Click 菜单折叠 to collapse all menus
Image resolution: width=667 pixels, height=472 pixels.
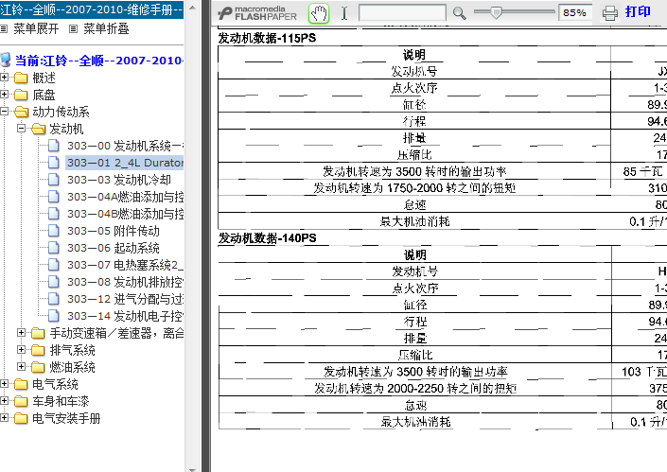click(x=106, y=29)
